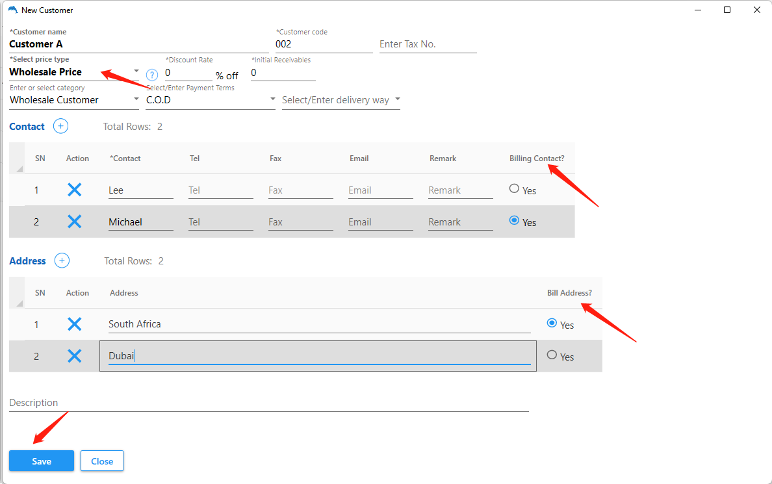Set Lee as billing contact
772x484 pixels.
pyautogui.click(x=514, y=189)
